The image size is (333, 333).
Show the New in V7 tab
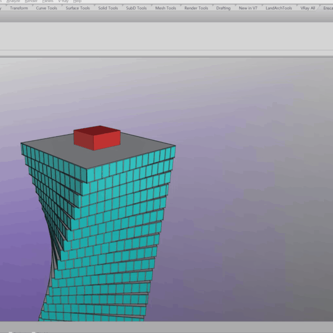(x=248, y=8)
